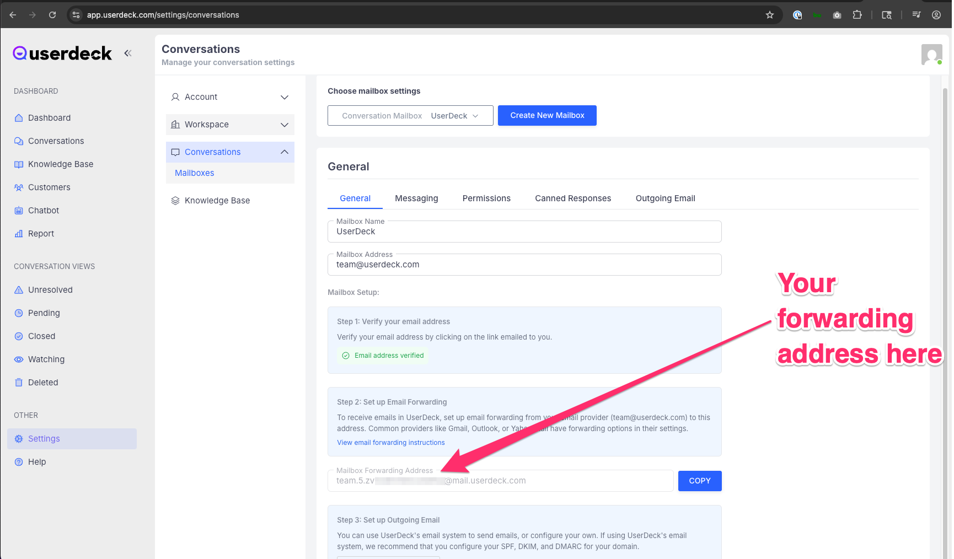The image size is (954, 559).
Task: Open the browser media controls icon
Action: 917,15
